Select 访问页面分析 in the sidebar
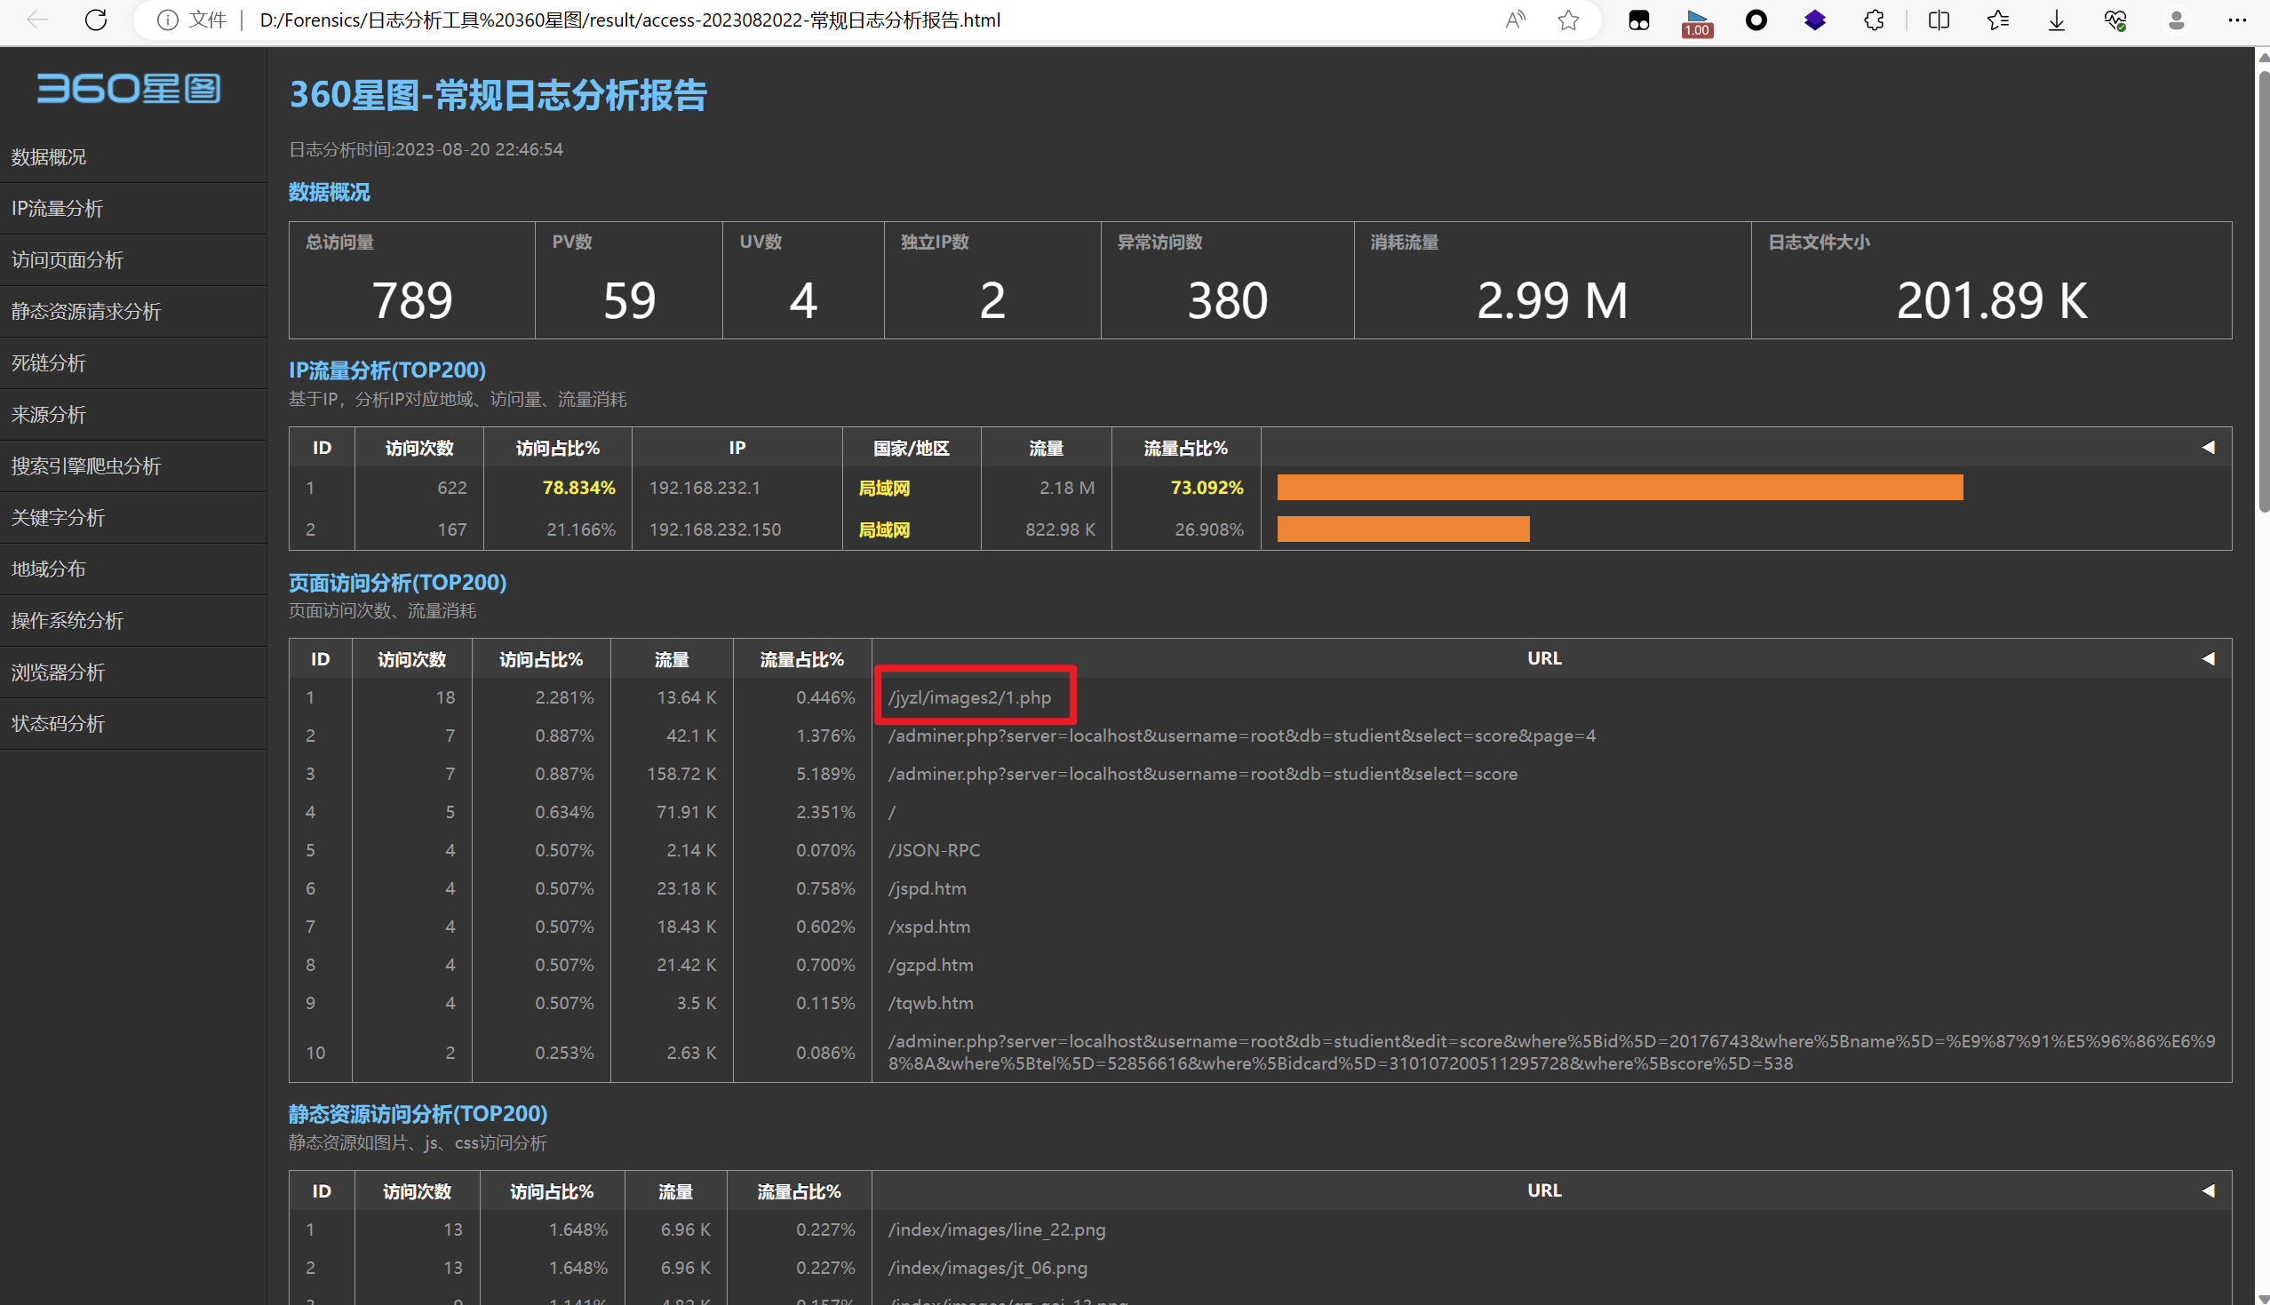This screenshot has height=1305, width=2270. click(132, 260)
